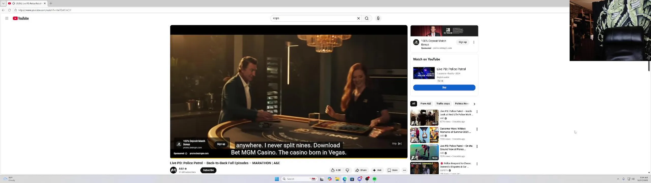Switch to Microsoft Edge on the taskbar
Viewport: 651px width, 183px height.
coord(345,179)
